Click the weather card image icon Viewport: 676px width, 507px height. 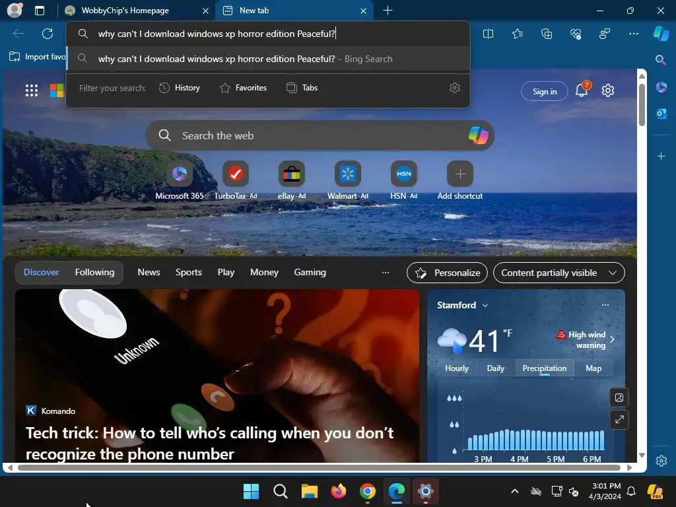pos(619,397)
